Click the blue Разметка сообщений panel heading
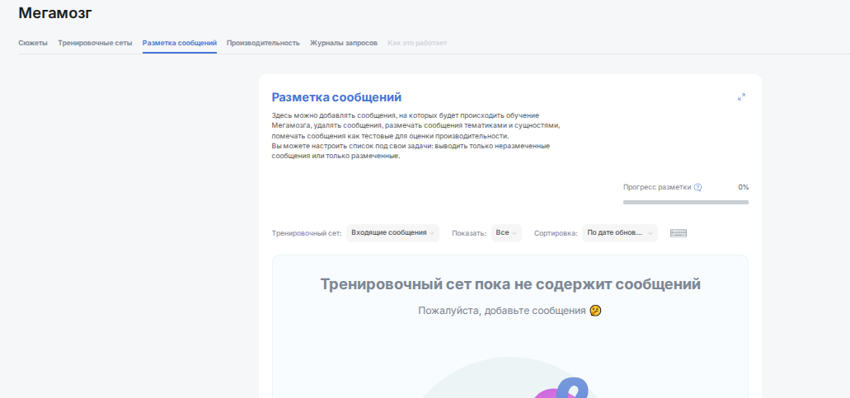The height and width of the screenshot is (398, 850). pyautogui.click(x=336, y=97)
